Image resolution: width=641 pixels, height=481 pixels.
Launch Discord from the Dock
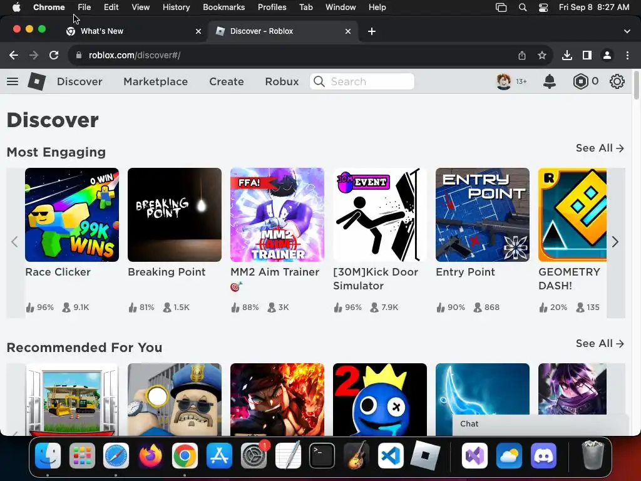coord(543,455)
